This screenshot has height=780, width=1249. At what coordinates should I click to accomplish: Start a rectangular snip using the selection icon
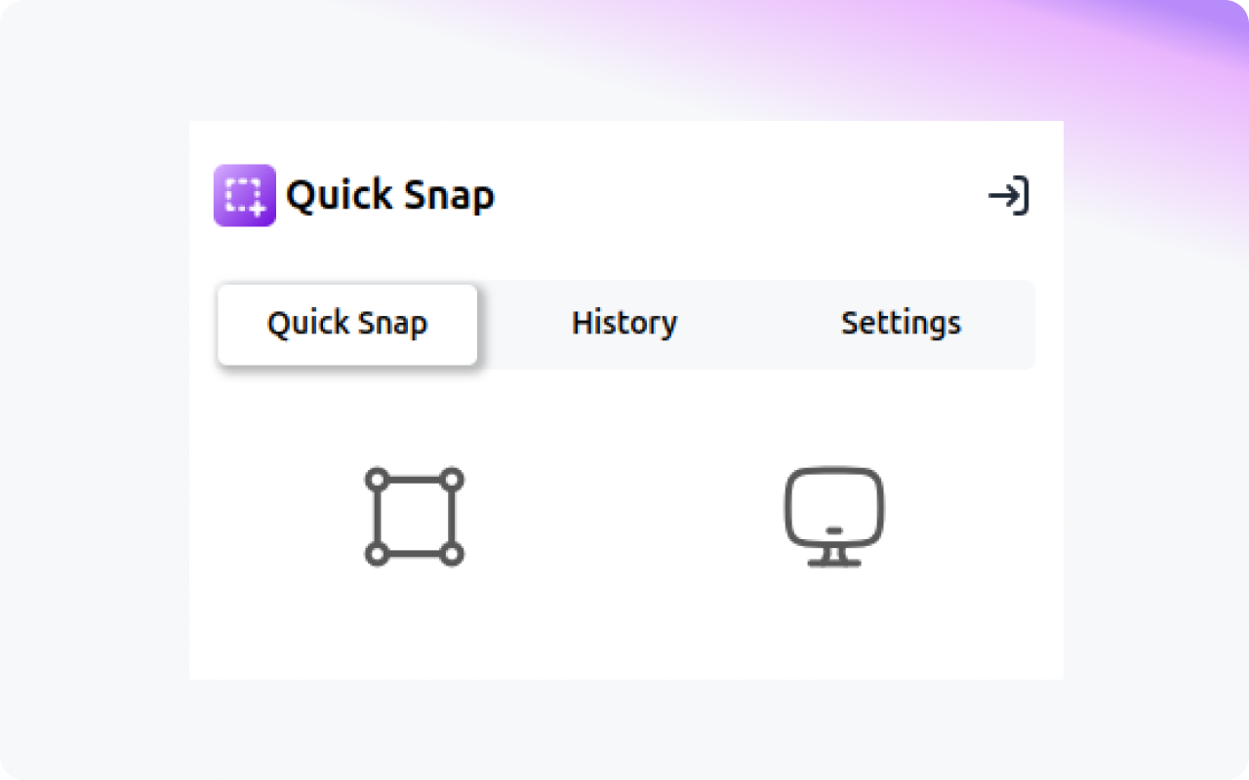pyautogui.click(x=413, y=517)
